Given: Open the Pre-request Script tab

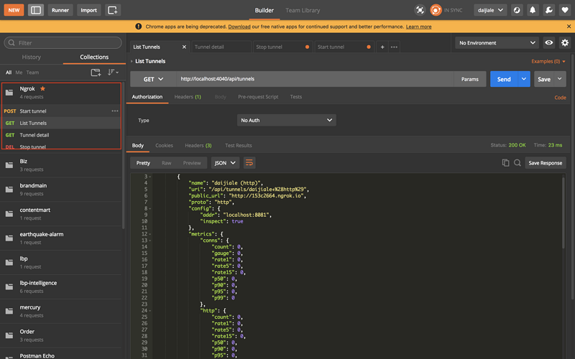Looking at the screenshot, I should 258,97.
